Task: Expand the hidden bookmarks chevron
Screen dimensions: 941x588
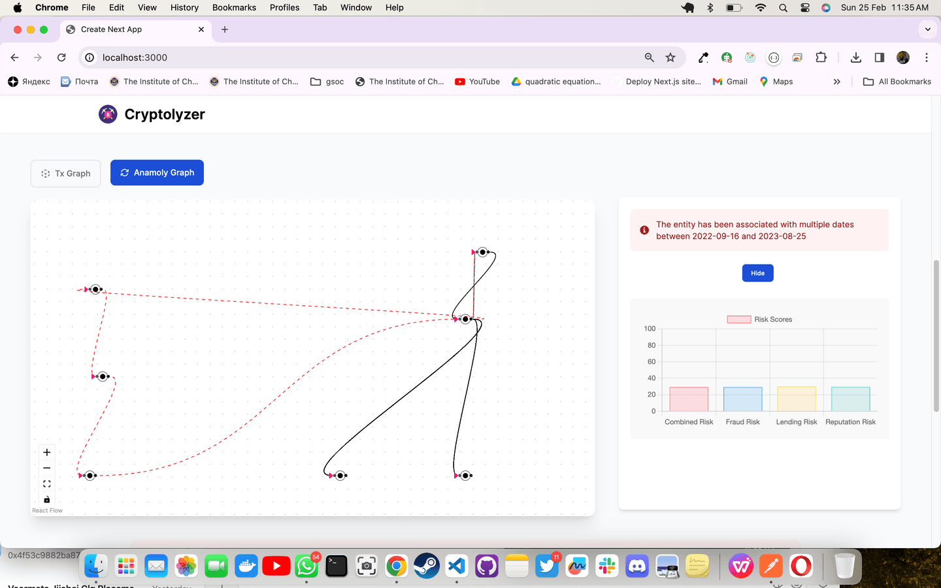Action: tap(836, 82)
